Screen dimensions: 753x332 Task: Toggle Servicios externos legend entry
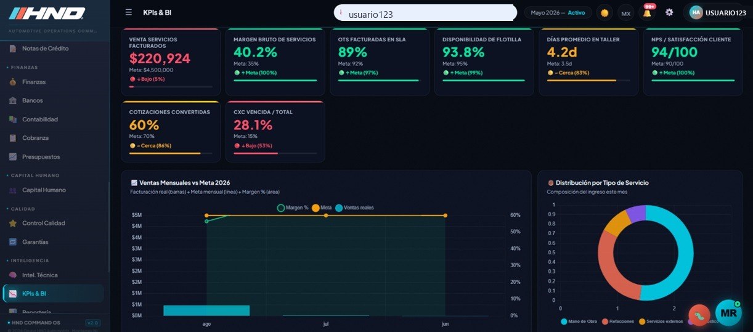tap(661, 322)
